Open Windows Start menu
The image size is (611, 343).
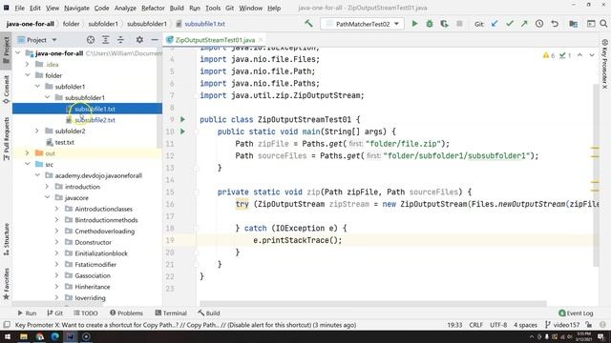[x=8, y=336]
